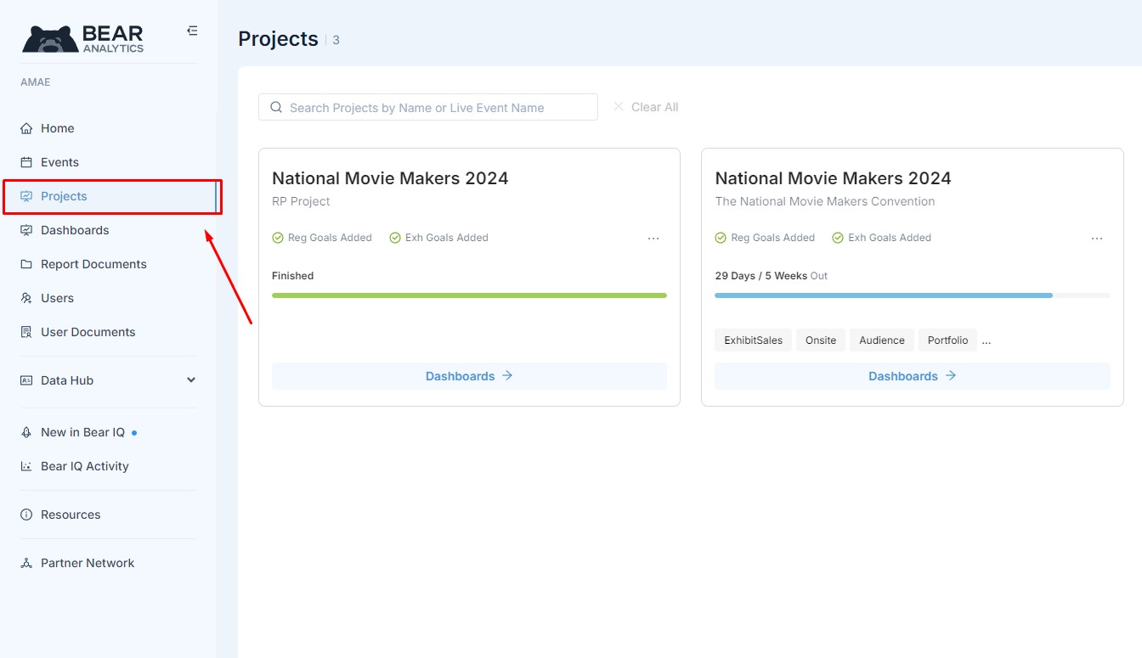The width and height of the screenshot is (1142, 658).
Task: Click the blue progress bar on Convention card
Action: 884,295
